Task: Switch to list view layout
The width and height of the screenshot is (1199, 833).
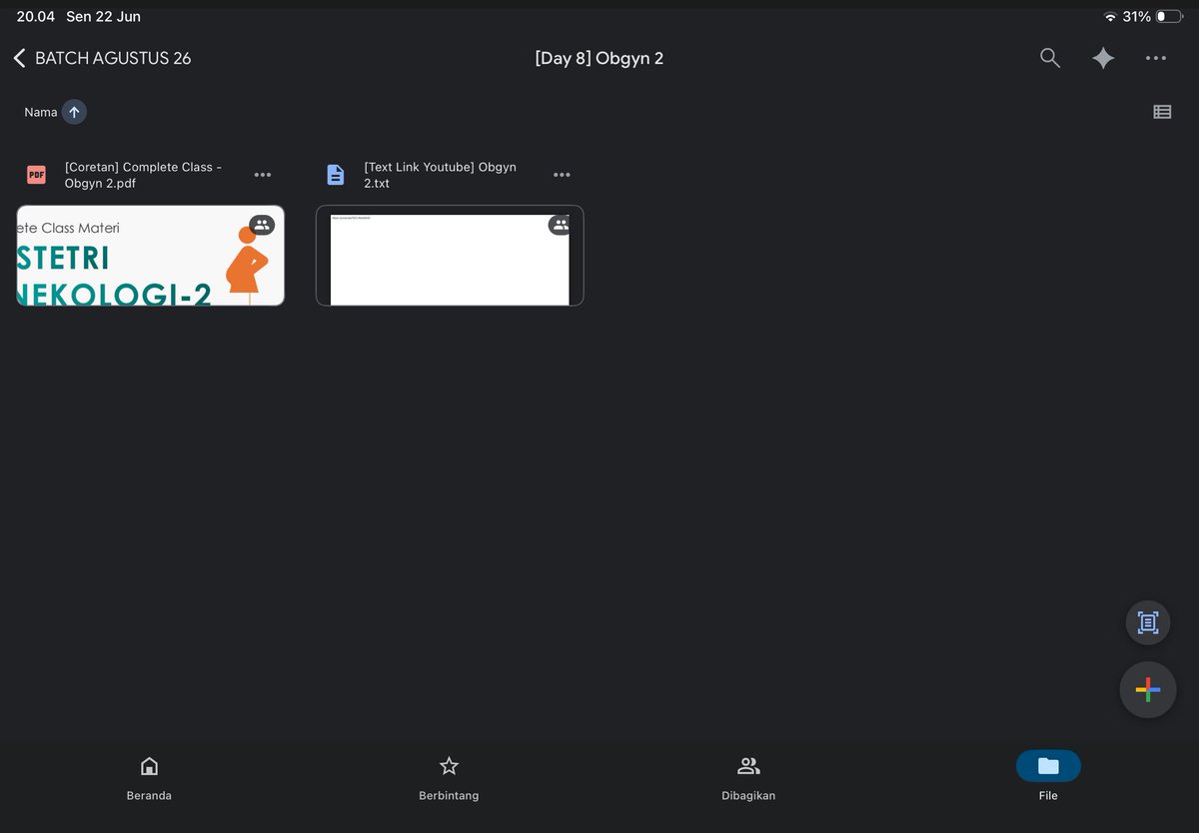Action: pos(1162,112)
